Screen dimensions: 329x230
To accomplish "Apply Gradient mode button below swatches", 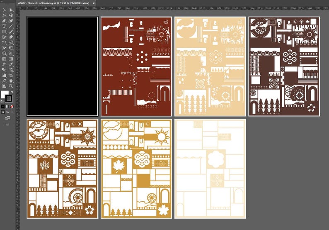I will click(7, 107).
